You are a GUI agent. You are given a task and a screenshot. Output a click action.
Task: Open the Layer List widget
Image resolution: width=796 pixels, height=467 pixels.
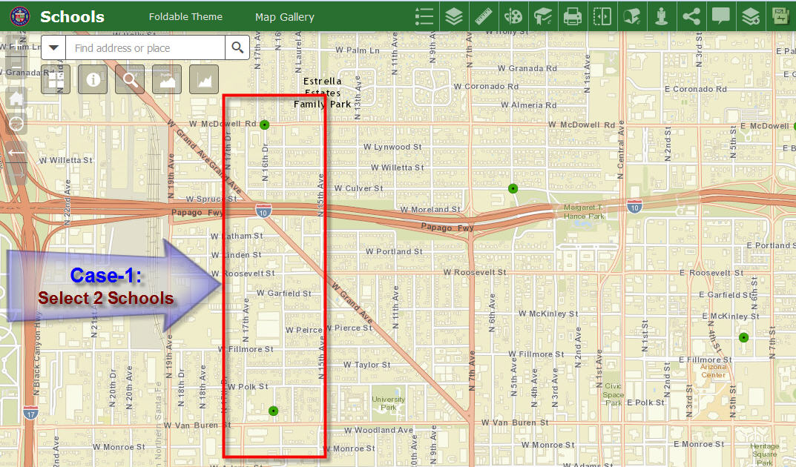454,16
